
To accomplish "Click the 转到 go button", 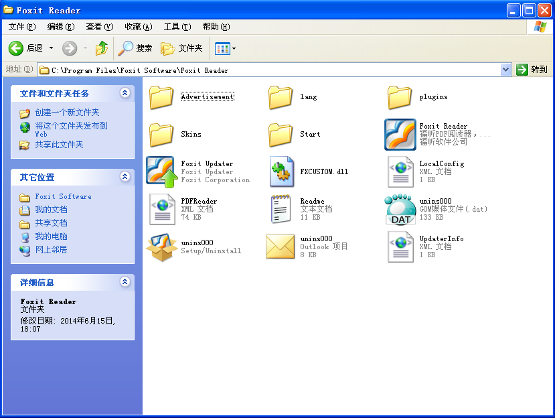I will (532, 70).
